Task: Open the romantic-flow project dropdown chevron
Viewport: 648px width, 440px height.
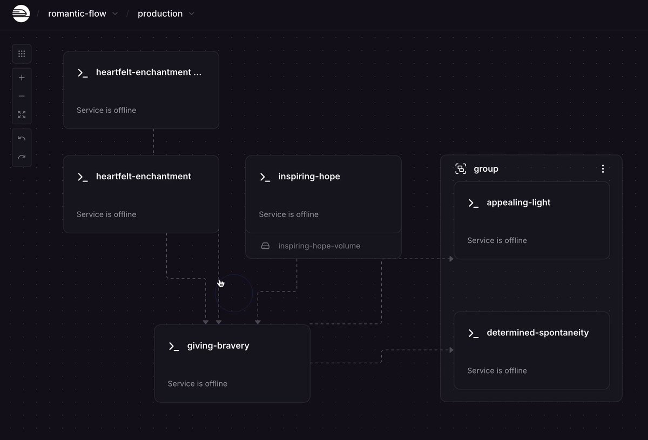Action: (115, 14)
